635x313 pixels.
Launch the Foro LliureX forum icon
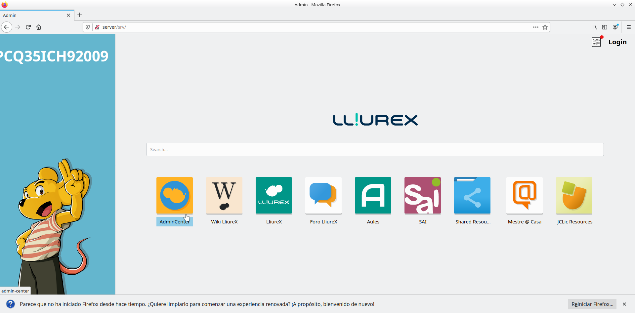[x=323, y=195]
